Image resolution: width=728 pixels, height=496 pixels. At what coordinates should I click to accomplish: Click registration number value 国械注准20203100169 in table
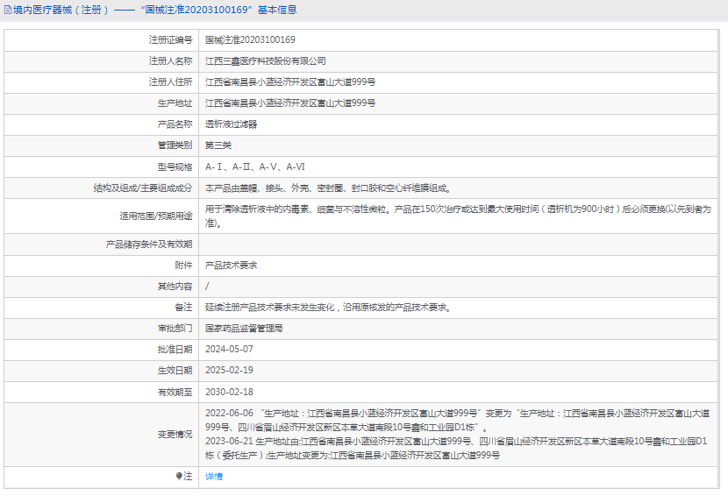pos(250,40)
